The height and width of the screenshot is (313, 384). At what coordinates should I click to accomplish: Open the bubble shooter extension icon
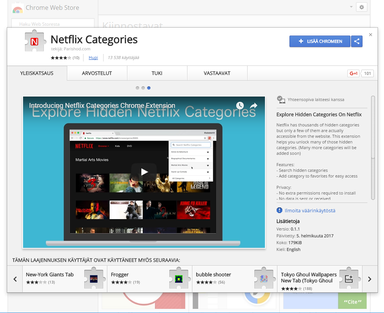(264, 279)
